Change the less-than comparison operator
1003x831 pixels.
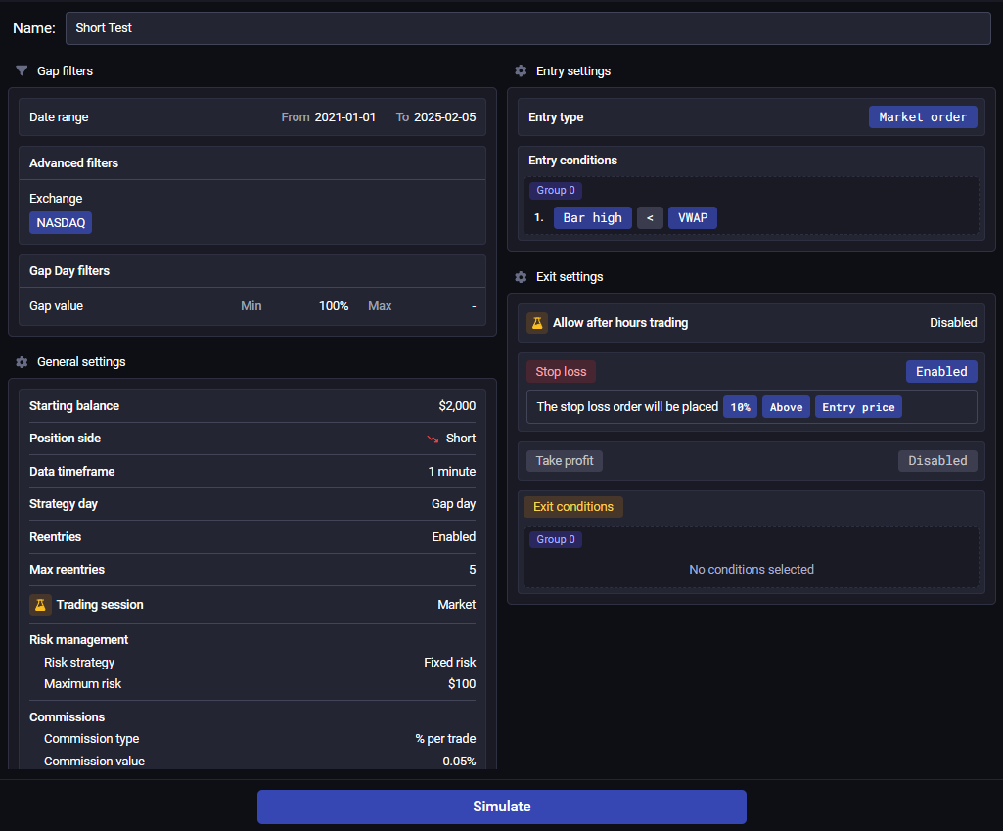[x=650, y=218]
